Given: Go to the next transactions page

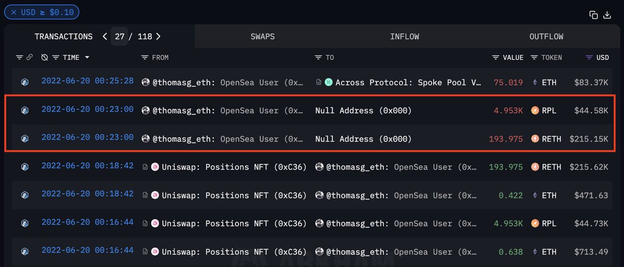Looking at the screenshot, I should pos(158,36).
